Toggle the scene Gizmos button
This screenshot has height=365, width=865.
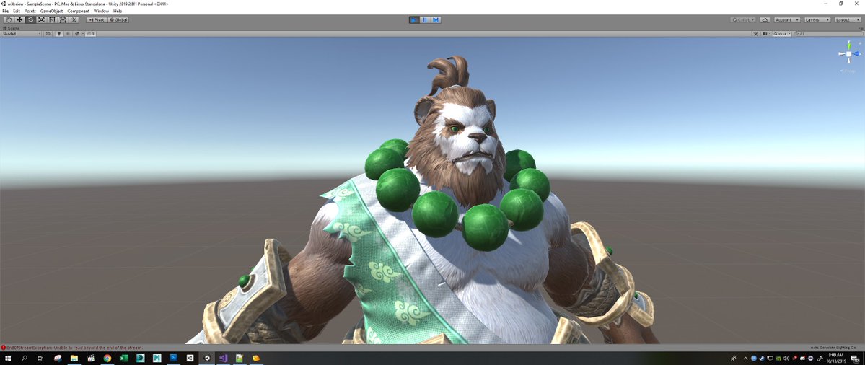[779, 34]
